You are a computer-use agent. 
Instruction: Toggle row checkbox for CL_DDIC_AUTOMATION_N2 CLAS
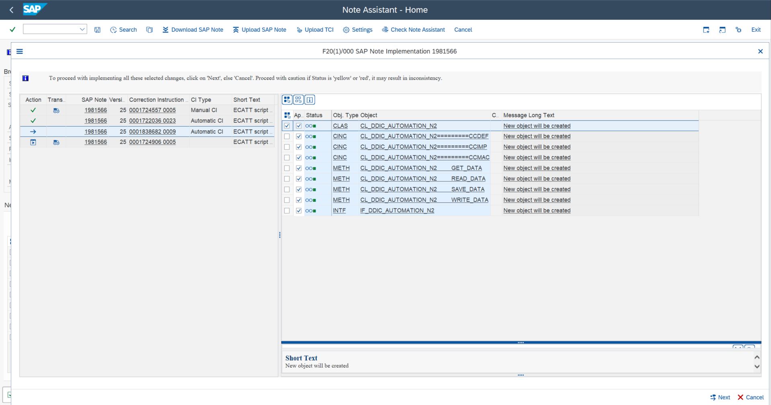(x=287, y=126)
